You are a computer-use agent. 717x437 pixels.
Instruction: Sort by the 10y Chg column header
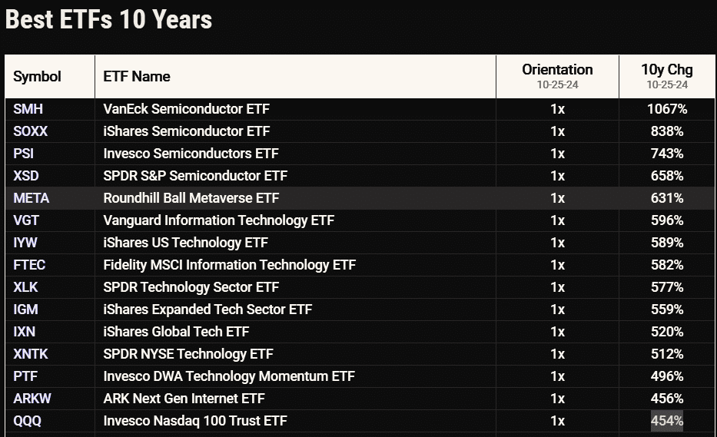tap(666, 70)
